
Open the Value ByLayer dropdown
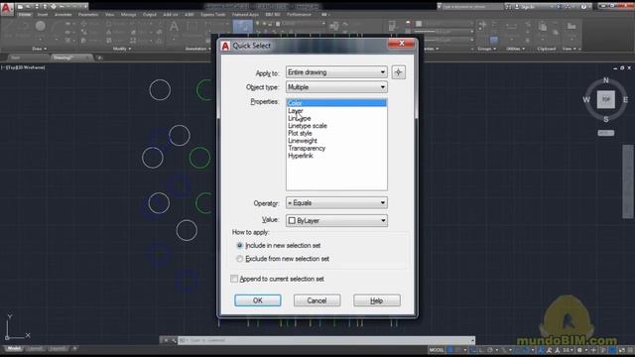point(336,220)
